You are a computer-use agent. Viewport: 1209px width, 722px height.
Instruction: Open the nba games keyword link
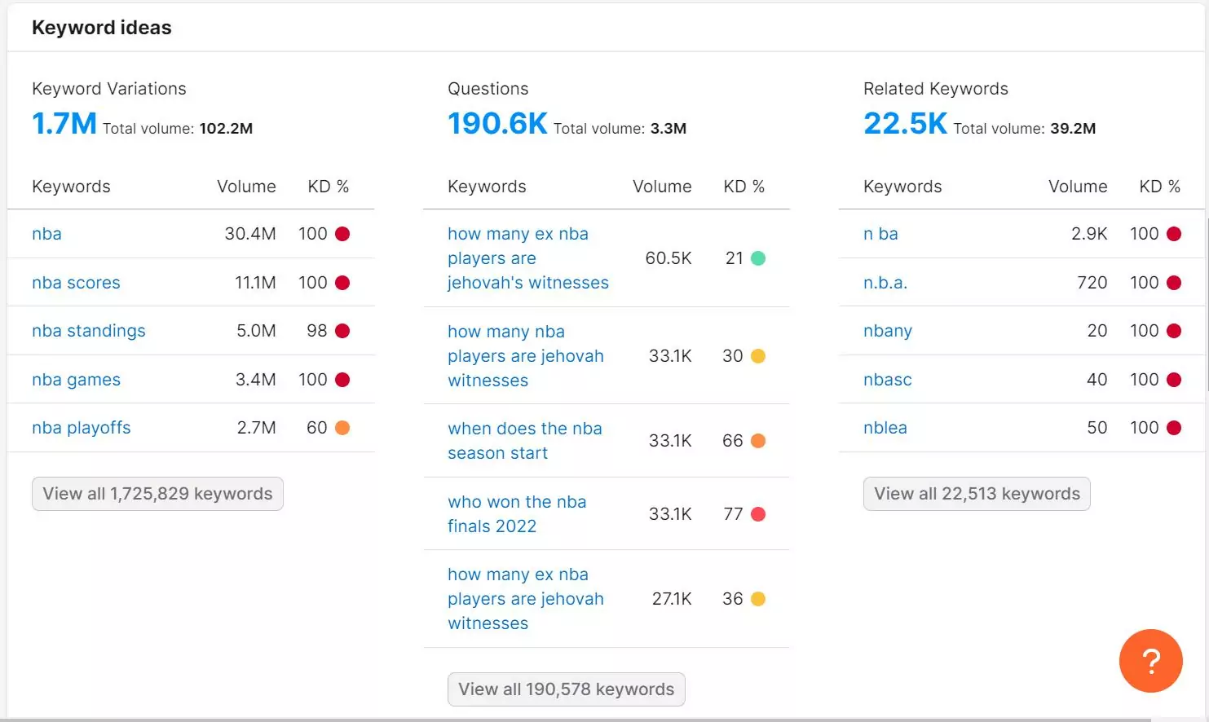tap(76, 380)
